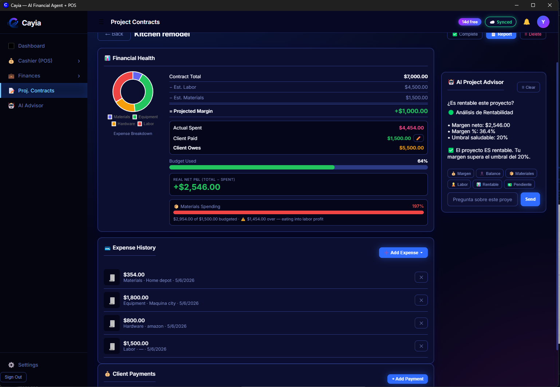This screenshot has width=560, height=387.
Task: Toggle Equipment legend swatch in chart
Action: click(x=135, y=117)
